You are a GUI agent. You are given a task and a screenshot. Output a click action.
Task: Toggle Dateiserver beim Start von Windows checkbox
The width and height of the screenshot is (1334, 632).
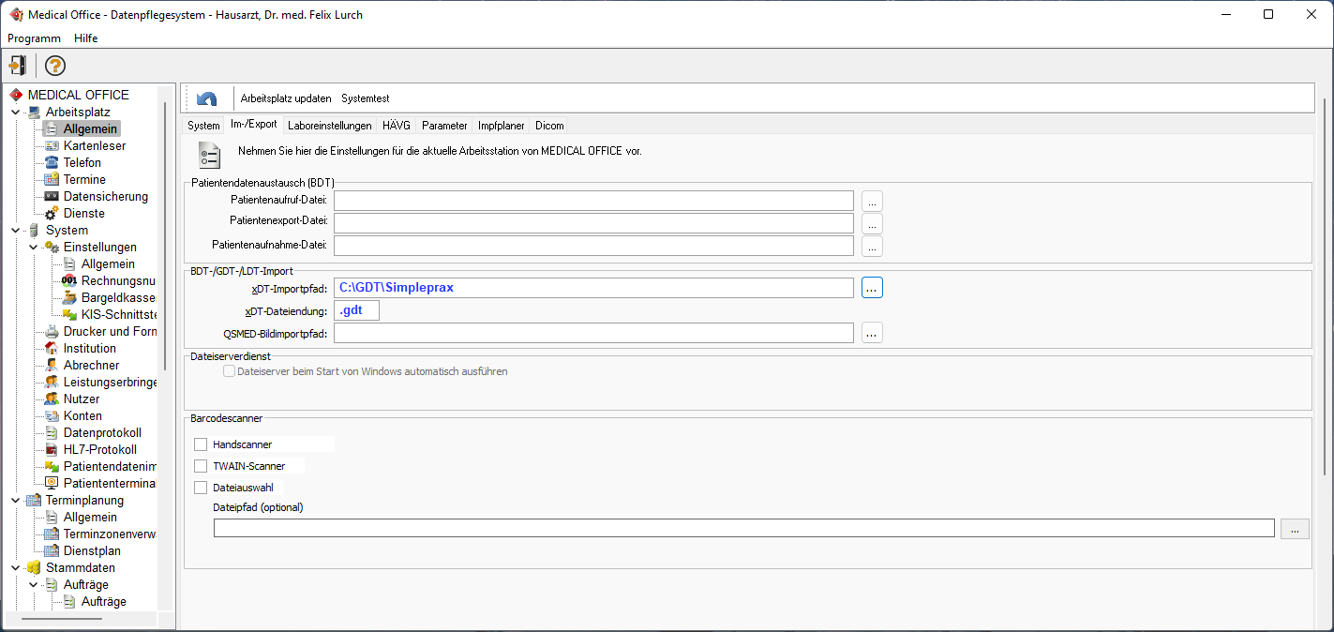click(229, 371)
